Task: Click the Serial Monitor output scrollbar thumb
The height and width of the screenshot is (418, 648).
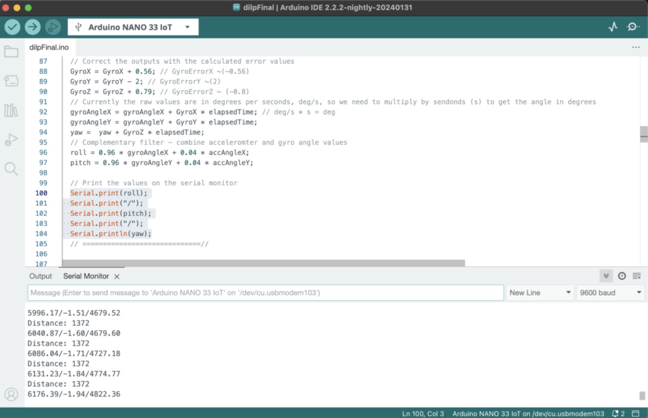Action: pyautogui.click(x=642, y=395)
